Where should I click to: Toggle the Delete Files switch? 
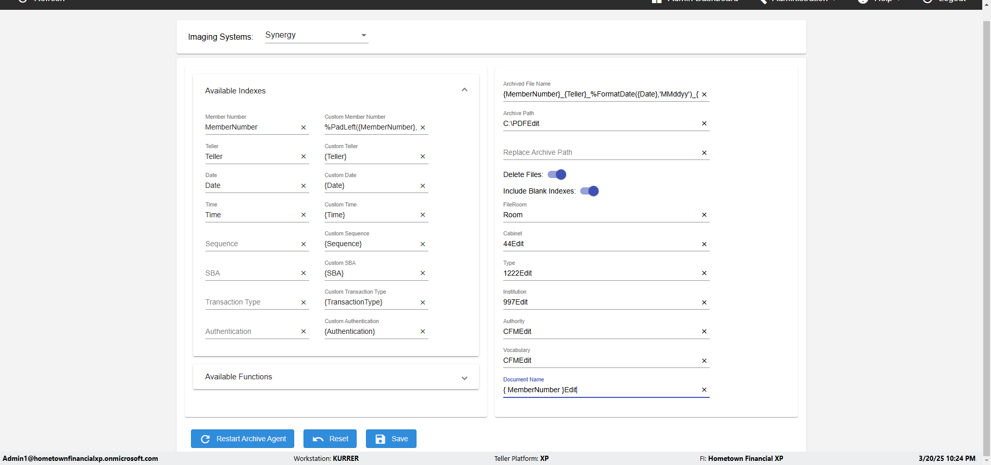[557, 174]
